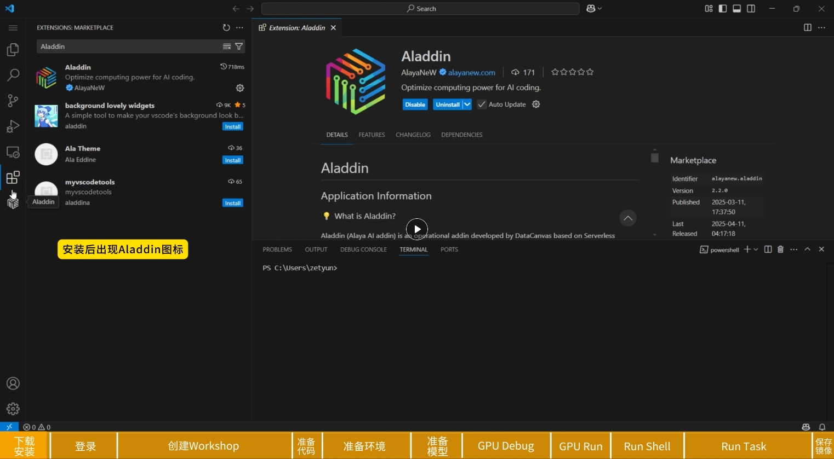The width and height of the screenshot is (834, 459).
Task: Install the myvscodetools extension
Action: click(x=233, y=203)
